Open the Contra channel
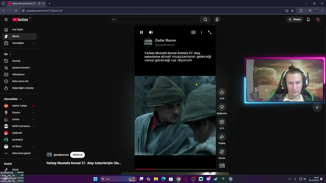The image size is (326, 183). pyautogui.click(x=19, y=119)
